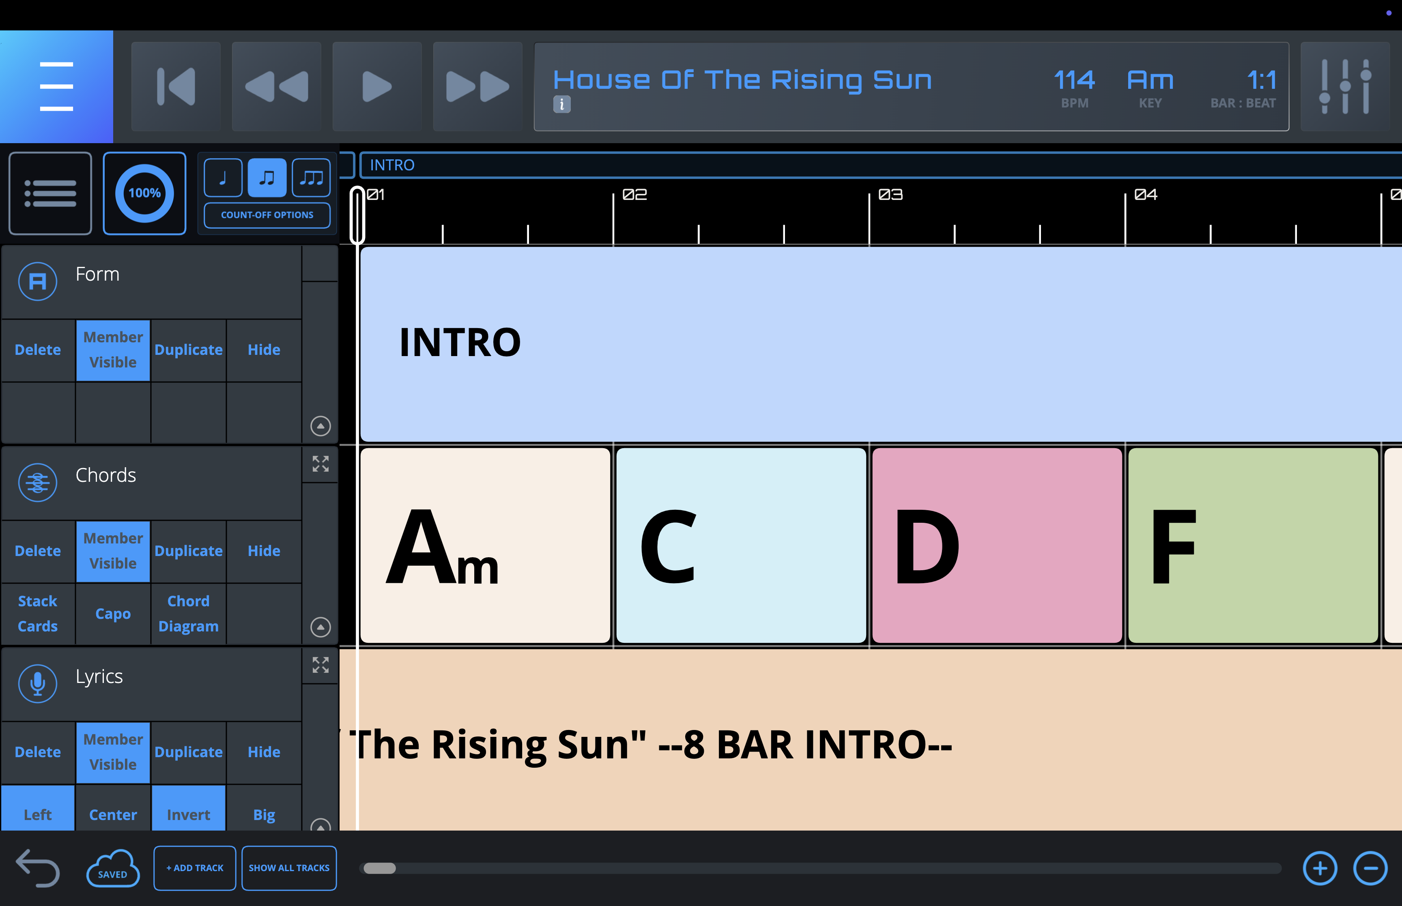Image resolution: width=1402 pixels, height=906 pixels.
Task: Click the cloud Saved icon
Action: (112, 868)
